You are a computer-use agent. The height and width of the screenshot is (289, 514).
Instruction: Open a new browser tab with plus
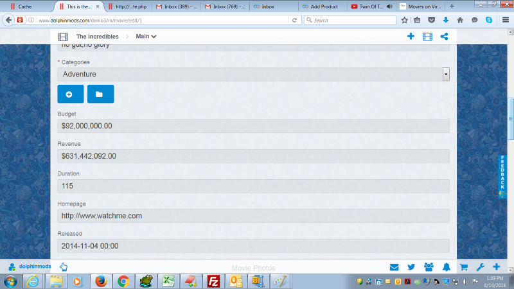452,6
